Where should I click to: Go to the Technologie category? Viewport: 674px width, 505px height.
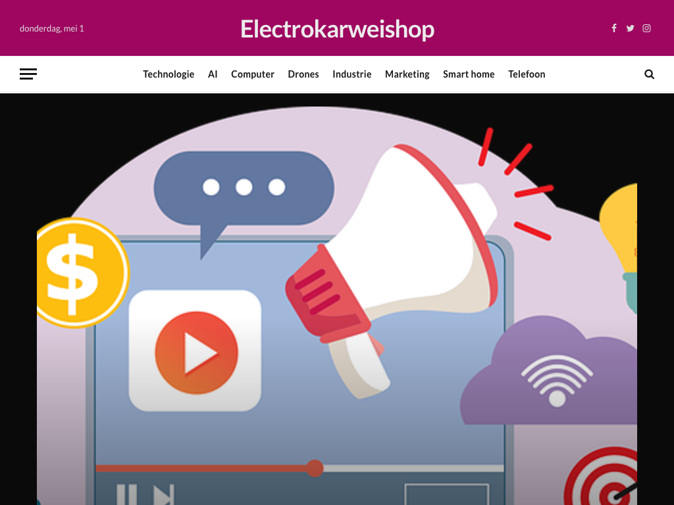pos(168,74)
